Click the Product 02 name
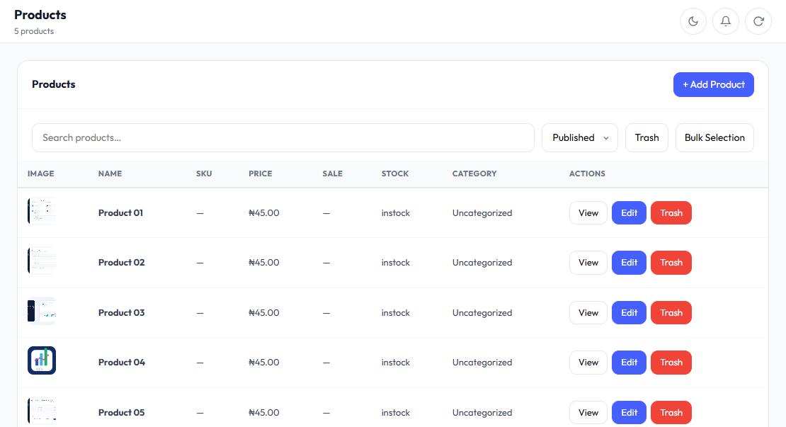This screenshot has height=427, width=786. [121, 263]
